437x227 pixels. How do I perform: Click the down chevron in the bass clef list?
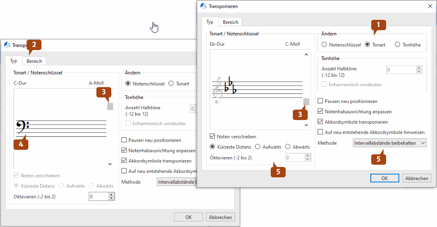pyautogui.click(x=110, y=164)
